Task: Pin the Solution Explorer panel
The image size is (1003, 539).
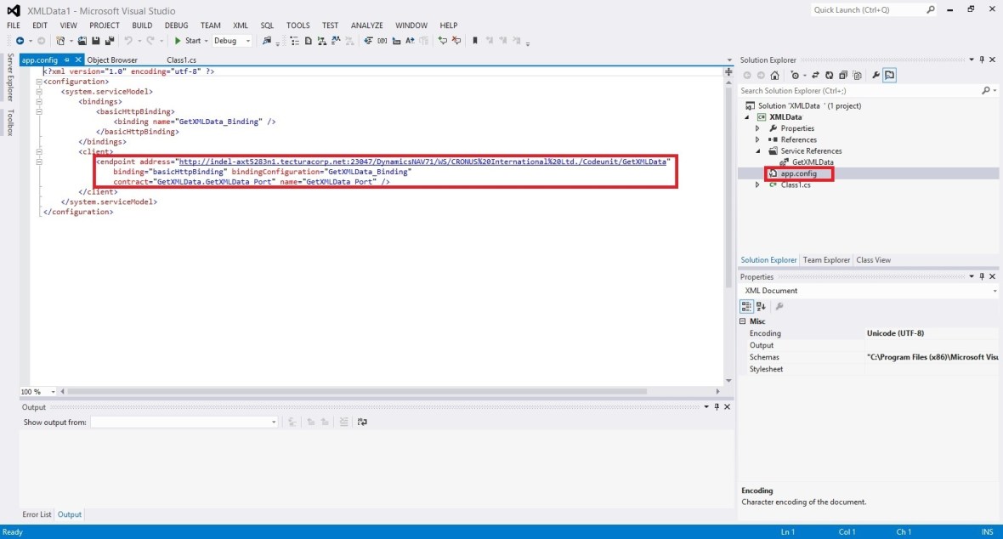Action: point(983,60)
